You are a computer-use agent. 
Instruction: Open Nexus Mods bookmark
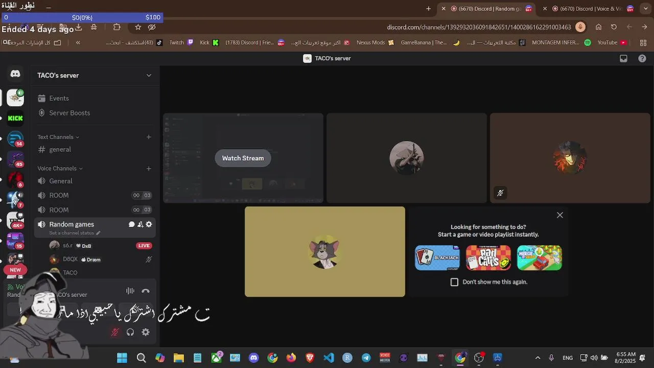pos(376,43)
